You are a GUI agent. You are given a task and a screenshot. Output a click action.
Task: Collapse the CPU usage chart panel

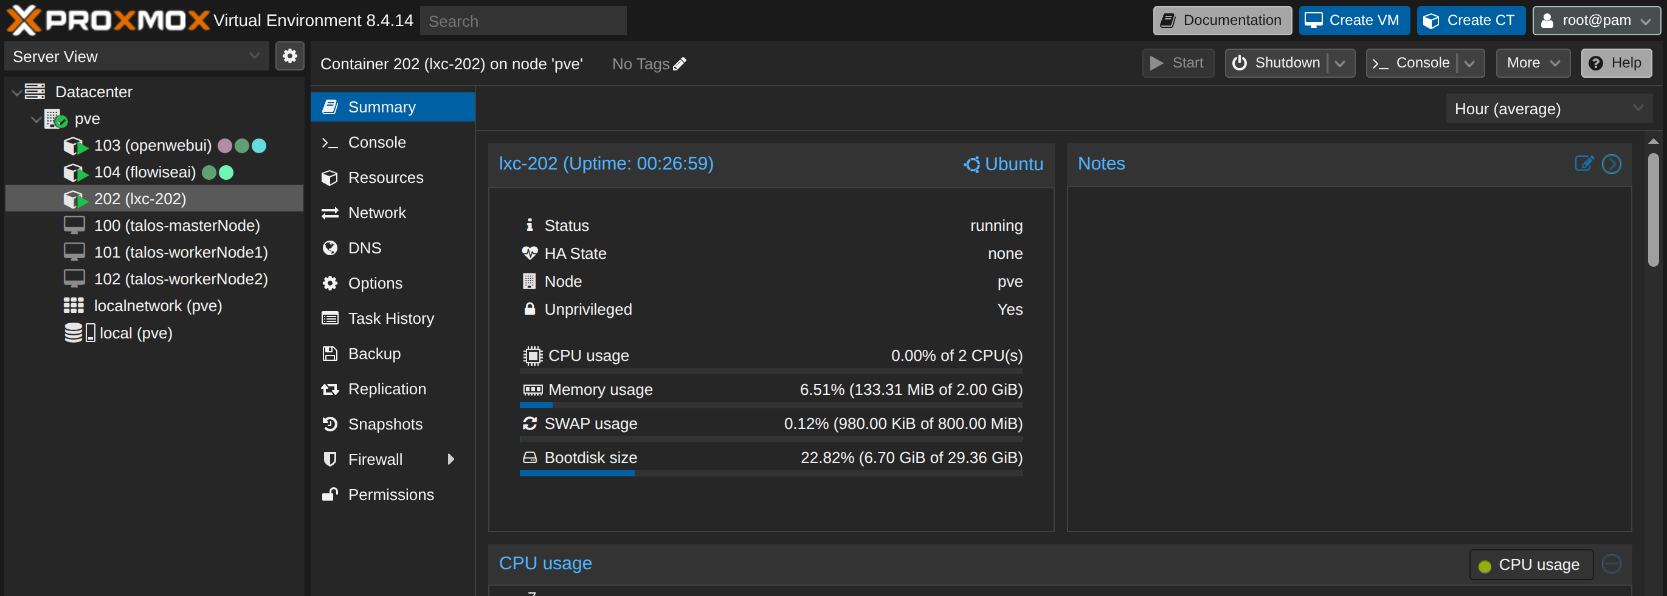(1611, 564)
